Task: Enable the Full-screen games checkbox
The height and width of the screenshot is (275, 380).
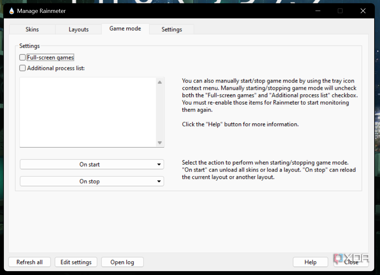Action: pyautogui.click(x=23, y=57)
